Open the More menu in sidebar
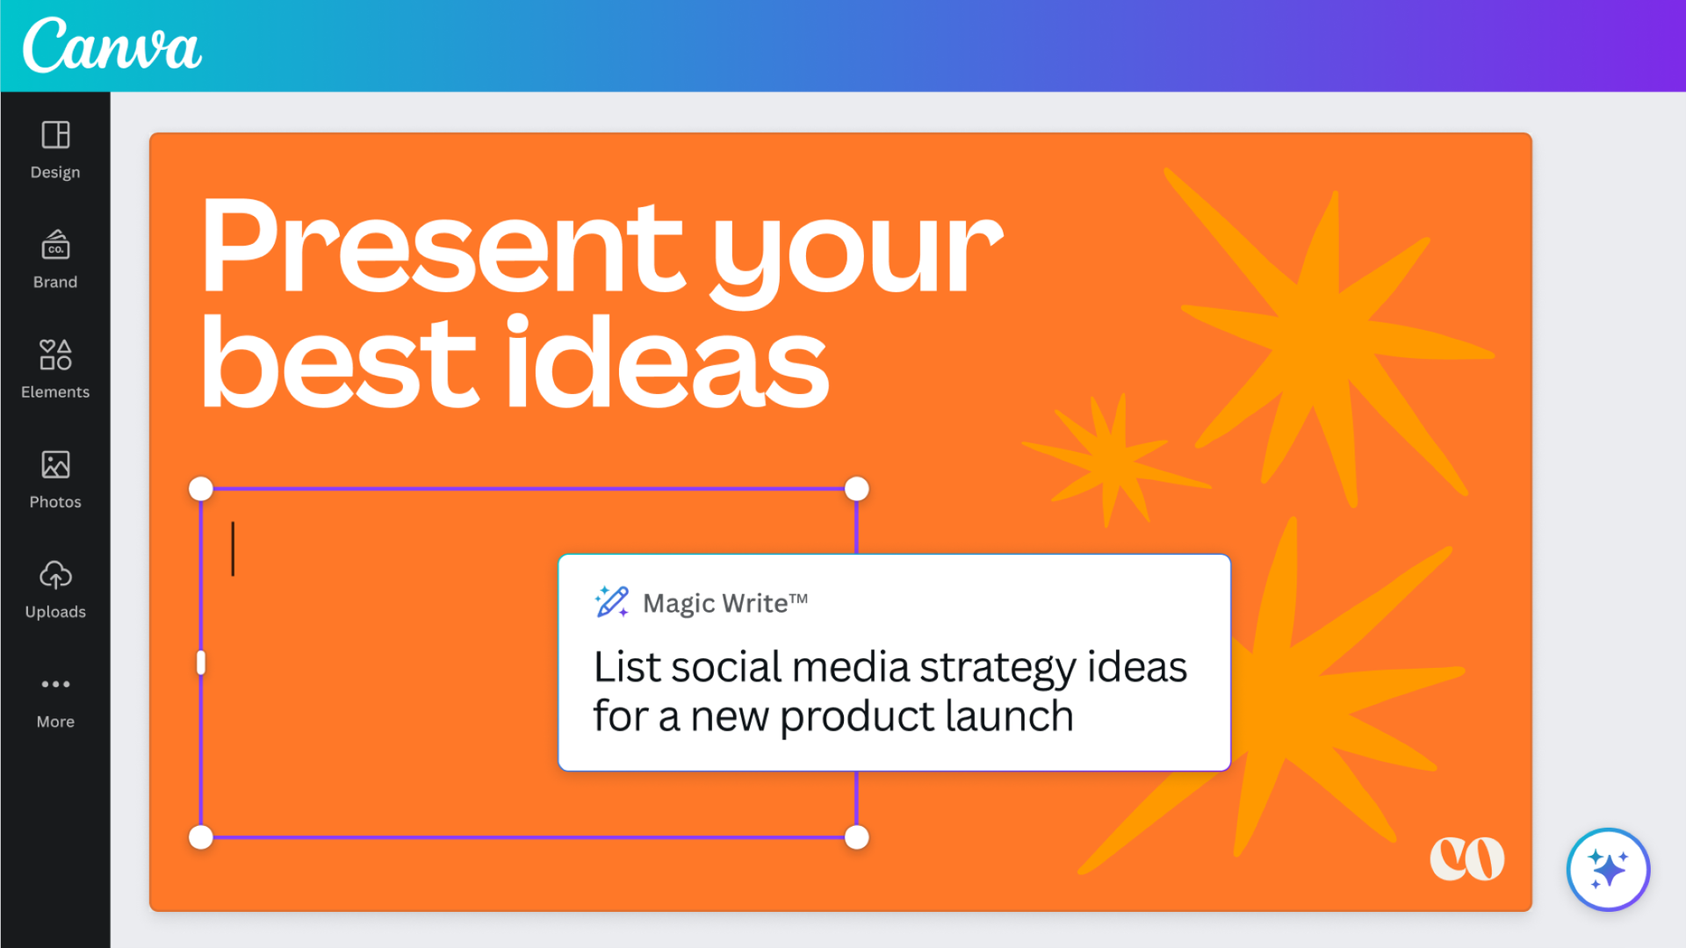This screenshot has width=1686, height=948. 54,699
